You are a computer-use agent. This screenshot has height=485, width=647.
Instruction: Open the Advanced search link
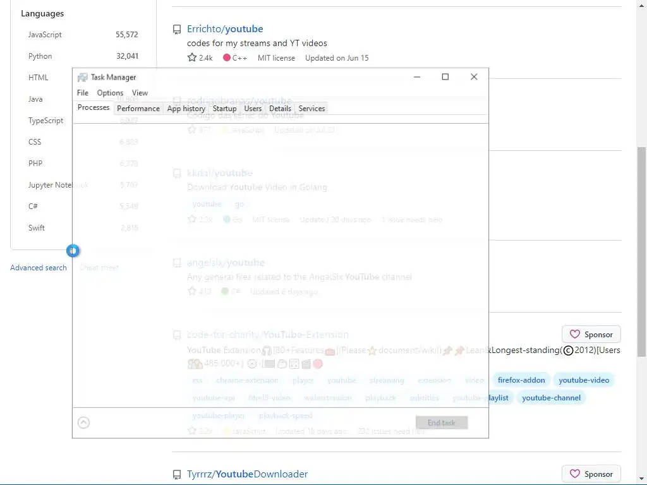click(x=39, y=268)
